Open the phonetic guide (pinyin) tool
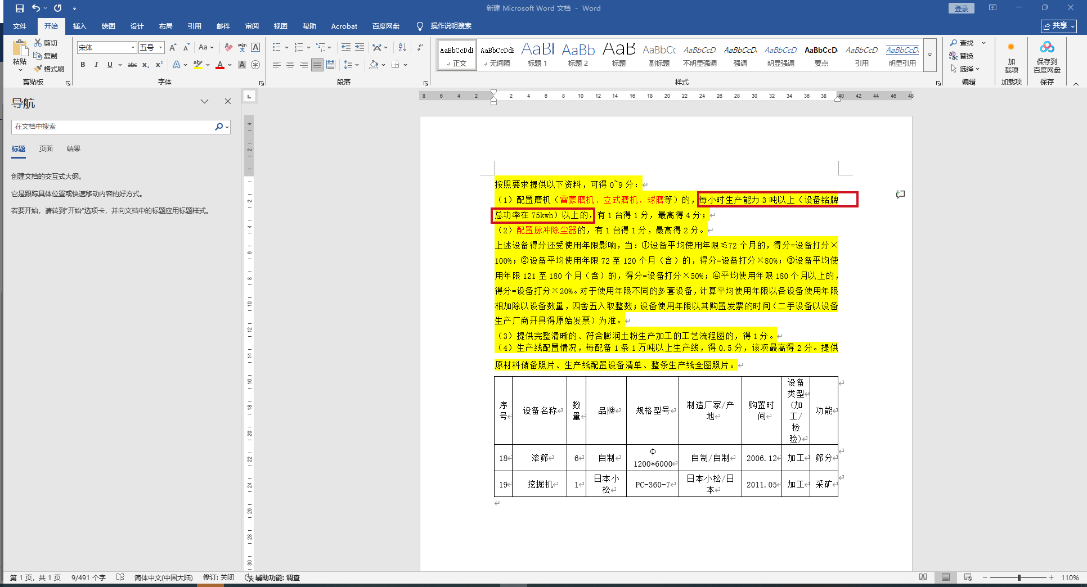Screen dimensions: 1087x587 point(242,47)
